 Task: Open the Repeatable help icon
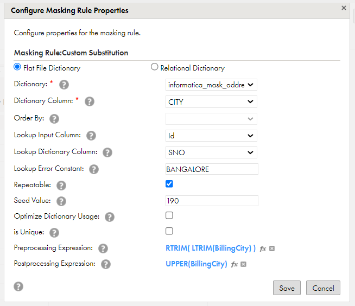point(61,186)
